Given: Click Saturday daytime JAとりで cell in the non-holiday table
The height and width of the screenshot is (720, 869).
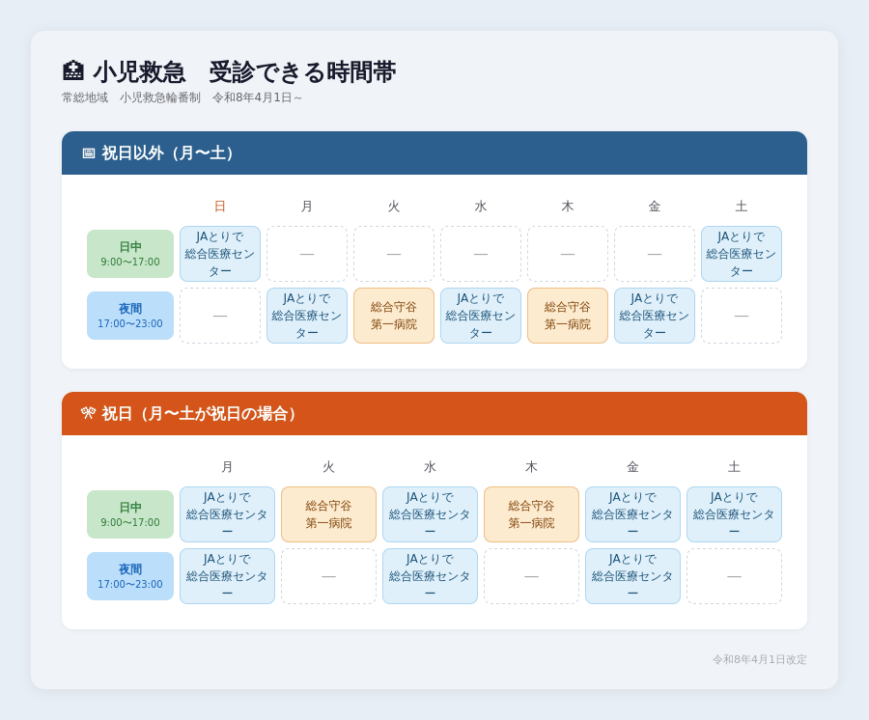Looking at the screenshot, I should (742, 254).
